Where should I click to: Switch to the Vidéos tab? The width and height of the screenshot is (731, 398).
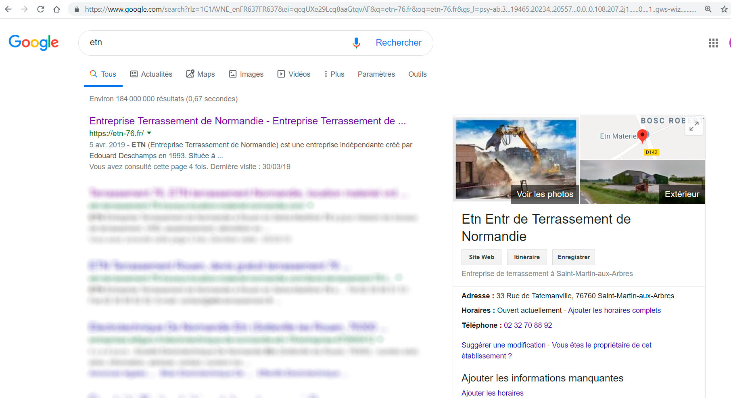click(294, 74)
